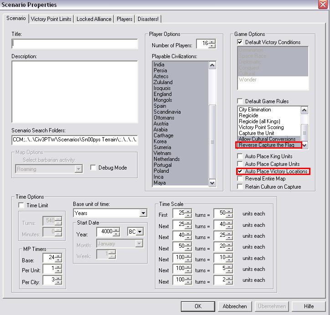
Task: Toggle Auto Place Victory Locations
Action: 240,171
